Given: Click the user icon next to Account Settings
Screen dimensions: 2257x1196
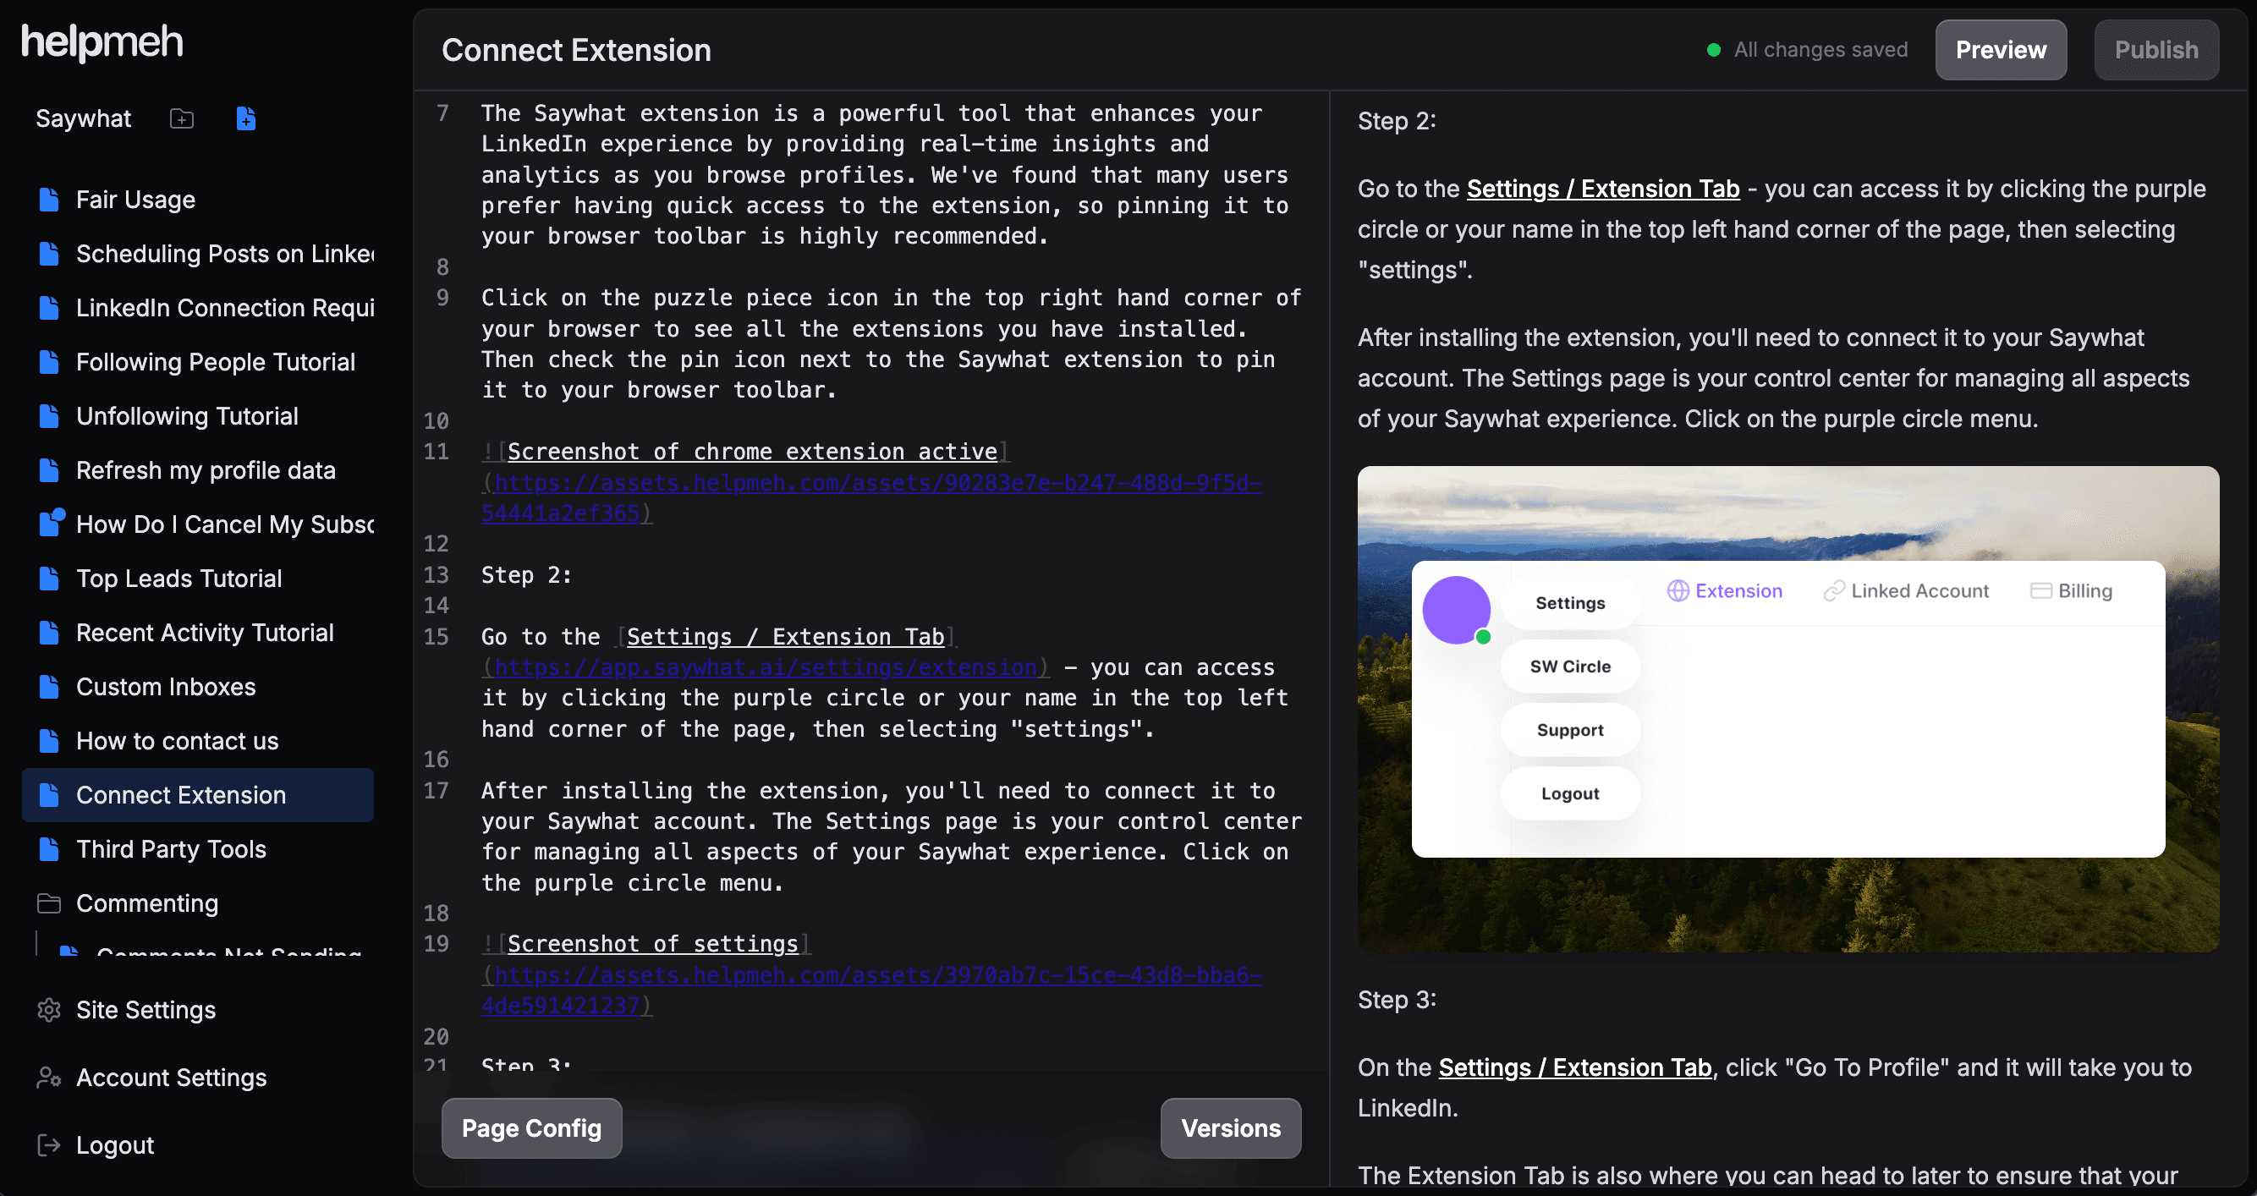Looking at the screenshot, I should point(48,1077).
